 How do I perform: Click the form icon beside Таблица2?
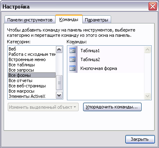click(x=73, y=59)
